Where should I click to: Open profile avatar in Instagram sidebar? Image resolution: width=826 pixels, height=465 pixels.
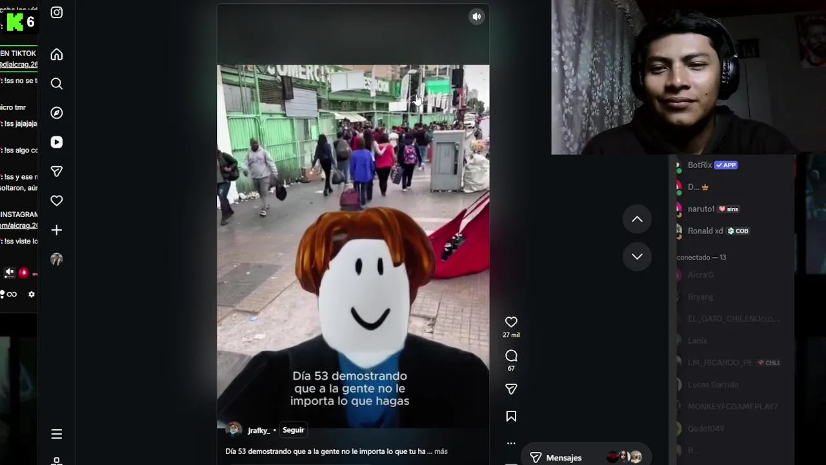pos(57,259)
